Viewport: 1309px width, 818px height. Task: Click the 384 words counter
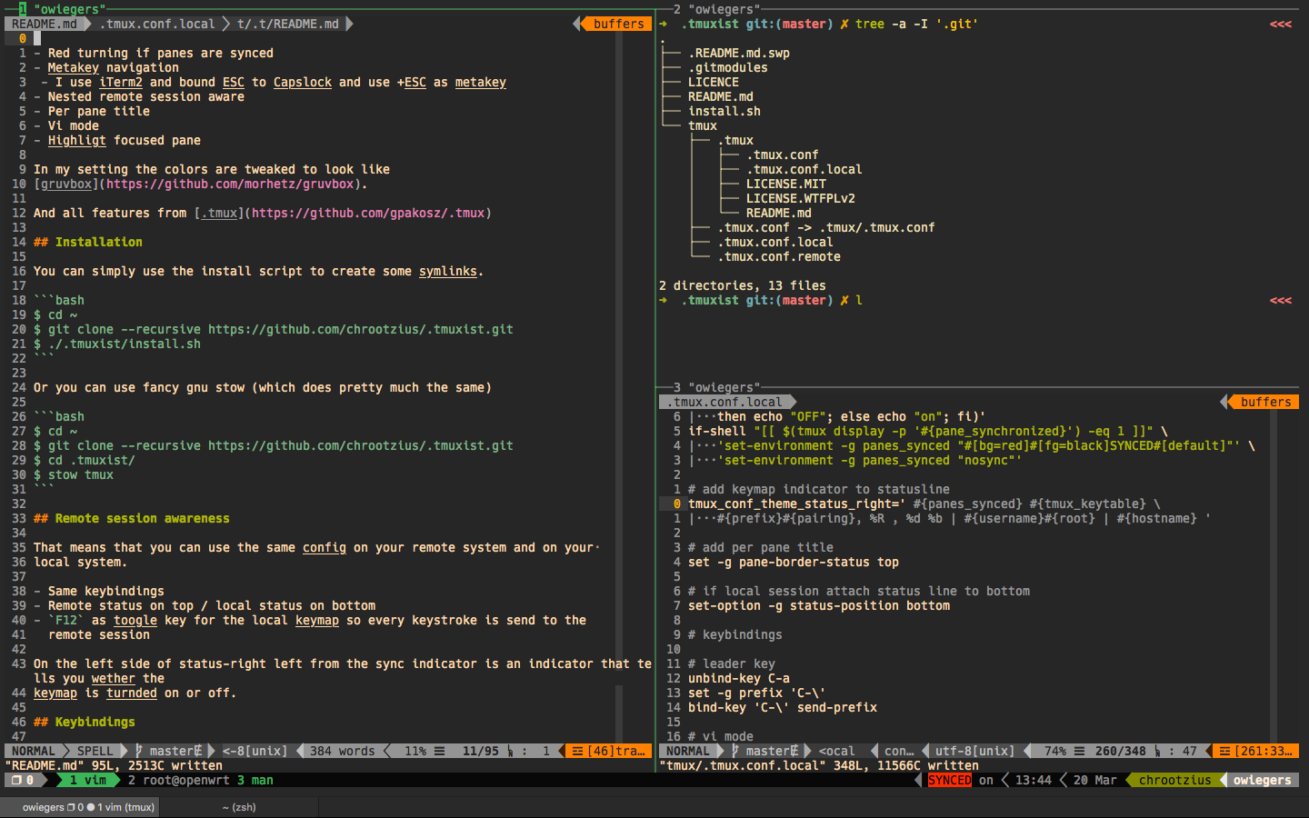pyautogui.click(x=343, y=751)
